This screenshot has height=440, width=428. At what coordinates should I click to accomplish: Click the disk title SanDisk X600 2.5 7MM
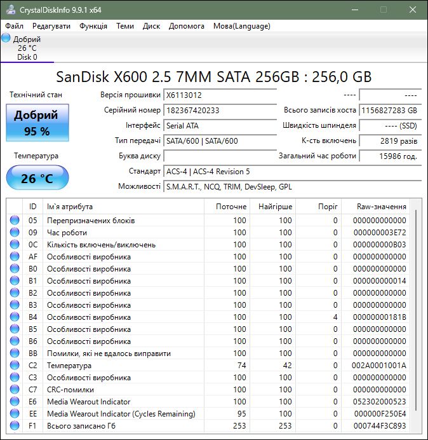tap(213, 76)
